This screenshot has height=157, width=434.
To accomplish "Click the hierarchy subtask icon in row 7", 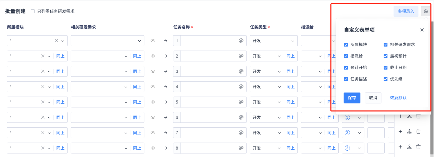I will point(409,131).
